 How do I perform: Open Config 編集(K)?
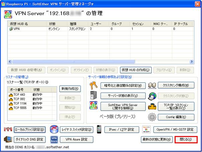(176, 117)
